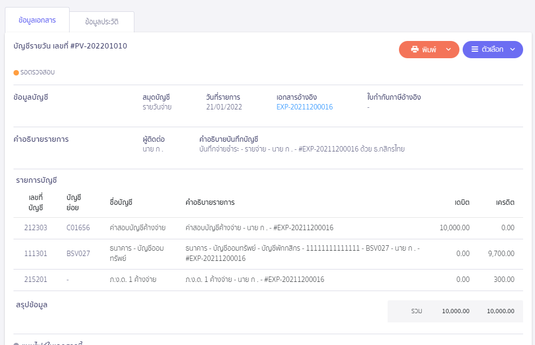Image resolution: width=535 pixels, height=345 pixels.
Task: Click the hamburger icon on ตัวเลือก button
Action: (x=475, y=50)
